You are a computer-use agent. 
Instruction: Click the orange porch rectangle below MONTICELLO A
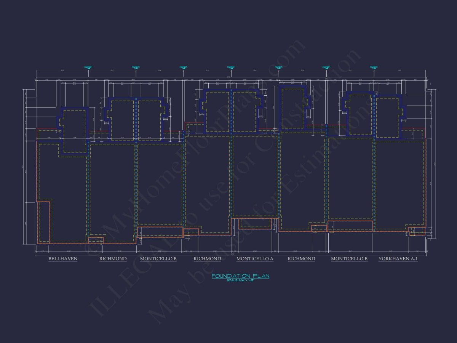click(x=256, y=224)
